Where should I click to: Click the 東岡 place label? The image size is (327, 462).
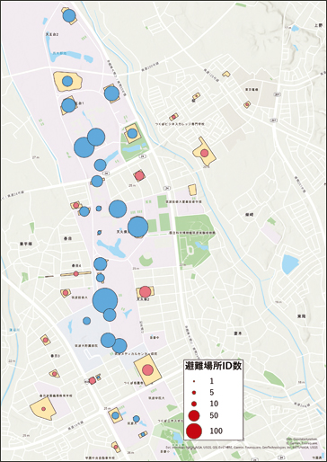coord(301,316)
